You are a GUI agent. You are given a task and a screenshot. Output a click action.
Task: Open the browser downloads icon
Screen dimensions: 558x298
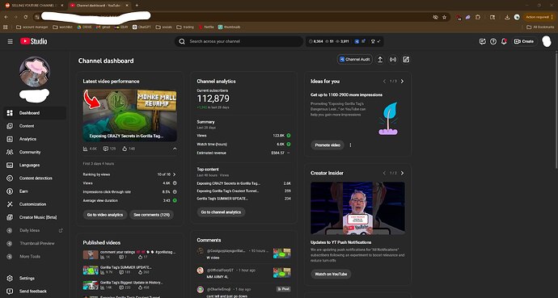click(x=507, y=17)
